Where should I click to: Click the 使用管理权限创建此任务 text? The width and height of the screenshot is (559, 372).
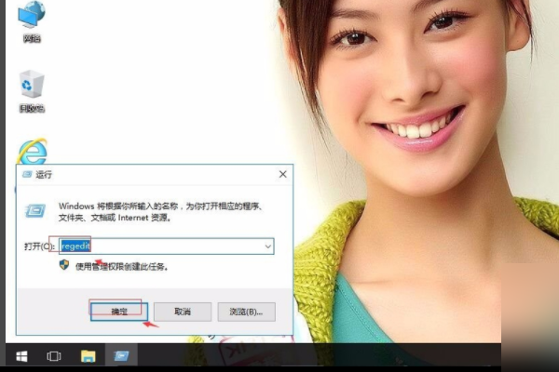[x=121, y=267]
